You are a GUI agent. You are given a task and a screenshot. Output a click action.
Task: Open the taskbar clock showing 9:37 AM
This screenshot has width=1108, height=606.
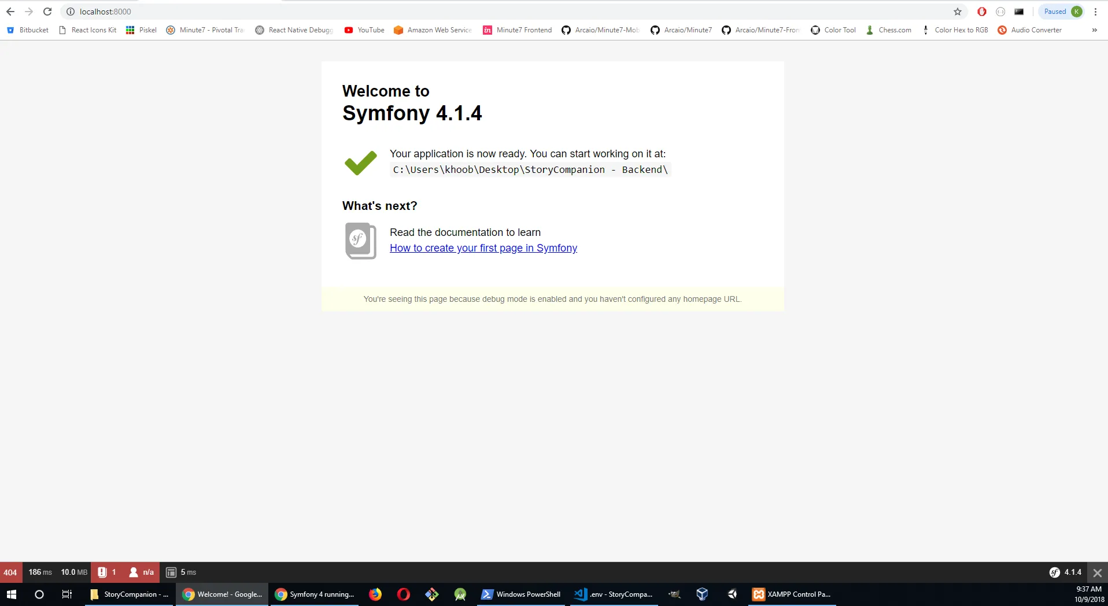pos(1089,594)
